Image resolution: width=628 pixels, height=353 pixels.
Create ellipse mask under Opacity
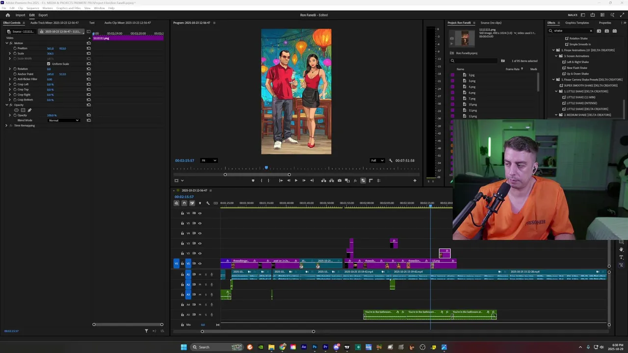coord(16,110)
